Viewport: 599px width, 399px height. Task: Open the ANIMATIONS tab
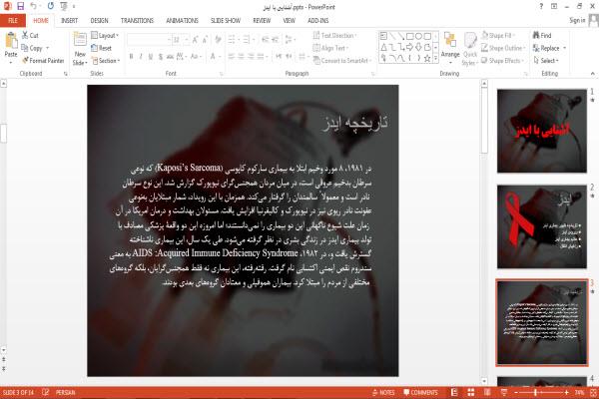183,21
